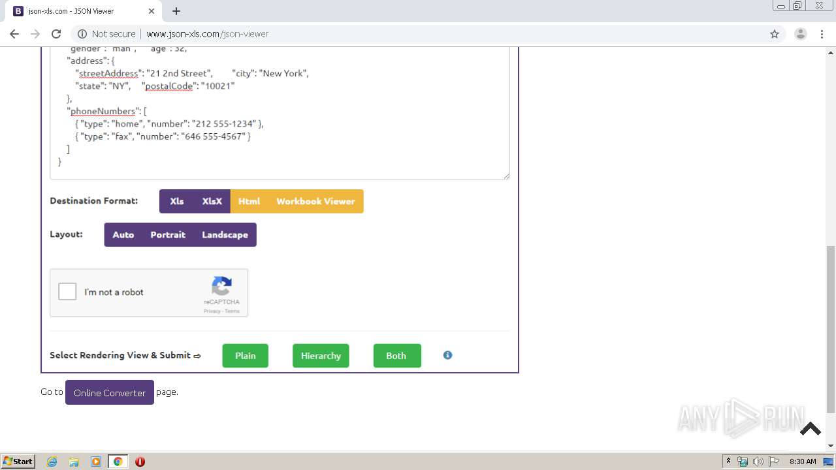Viewport: 836px width, 470px height.
Task: Choose the Landscape layout option
Action: [225, 234]
